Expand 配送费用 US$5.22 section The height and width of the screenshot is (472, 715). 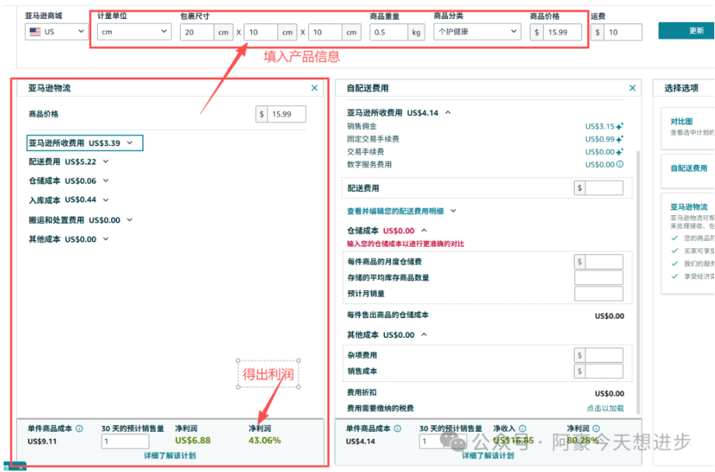pos(69,161)
